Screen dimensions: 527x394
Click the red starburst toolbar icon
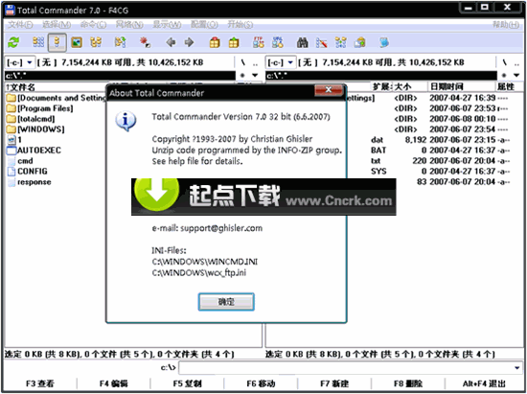coord(146,42)
